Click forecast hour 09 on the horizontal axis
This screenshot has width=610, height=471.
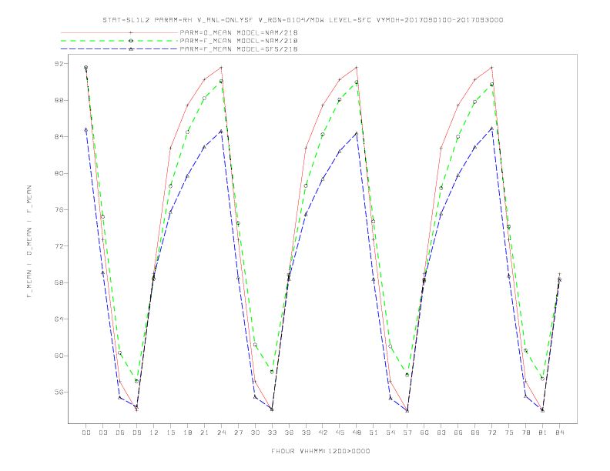pos(136,433)
